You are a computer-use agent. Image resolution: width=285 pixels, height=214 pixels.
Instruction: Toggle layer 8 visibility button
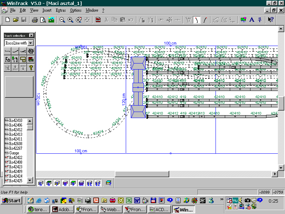(65, 183)
